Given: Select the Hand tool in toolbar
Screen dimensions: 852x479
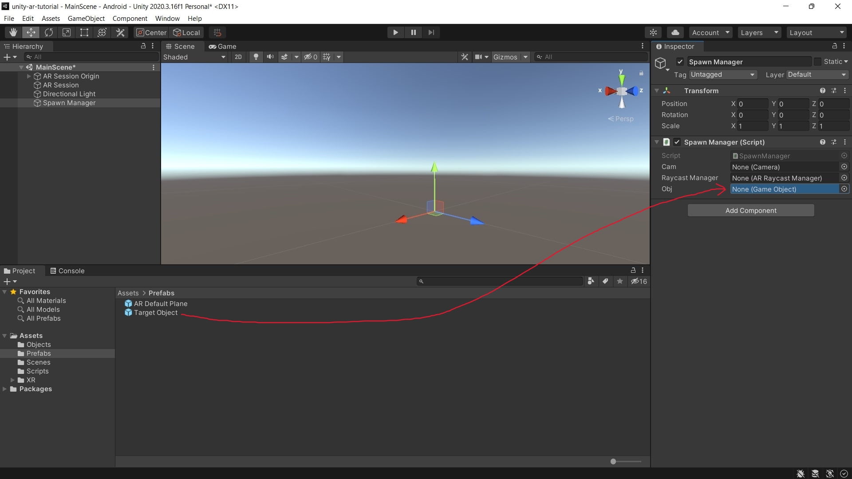Looking at the screenshot, I should click(x=13, y=32).
